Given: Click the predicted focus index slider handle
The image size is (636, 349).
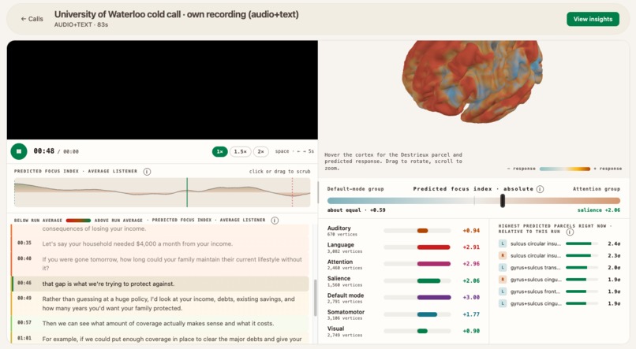Looking at the screenshot, I should click(x=503, y=200).
